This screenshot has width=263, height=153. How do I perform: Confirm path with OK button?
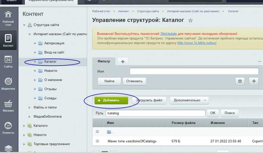pyautogui.click(x=213, y=113)
